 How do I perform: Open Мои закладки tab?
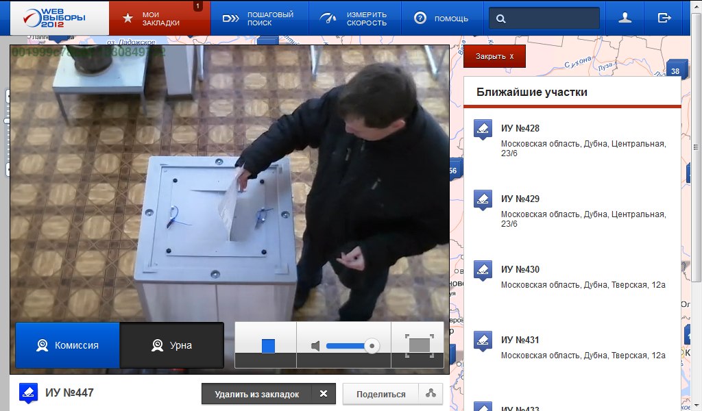[160, 18]
